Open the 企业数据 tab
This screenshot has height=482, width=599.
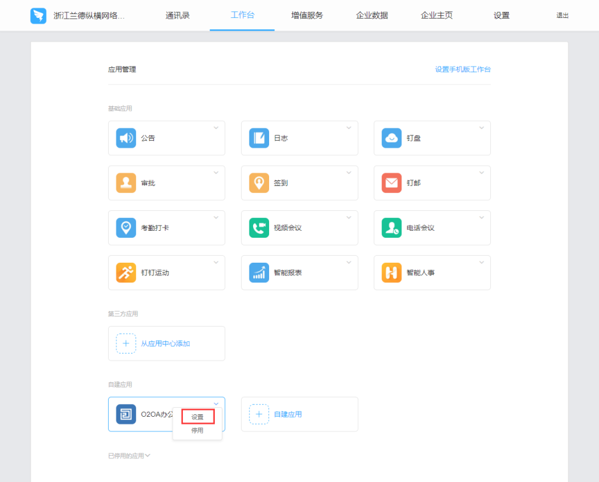coord(372,15)
